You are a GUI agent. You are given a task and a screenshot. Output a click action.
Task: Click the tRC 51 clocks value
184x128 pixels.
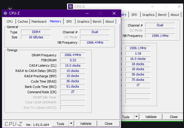73,86
